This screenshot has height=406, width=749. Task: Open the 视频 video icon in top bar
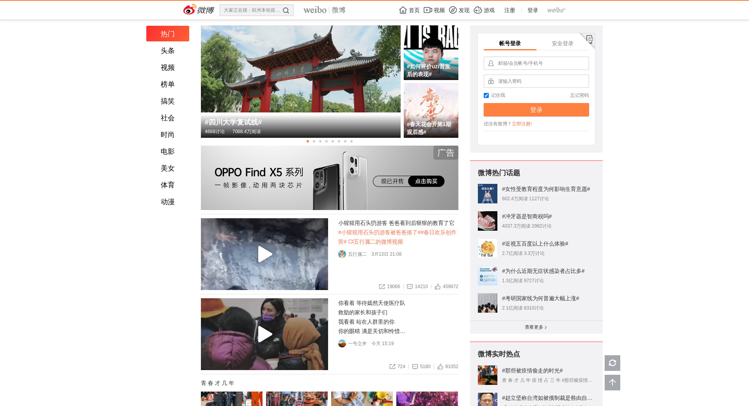(428, 10)
